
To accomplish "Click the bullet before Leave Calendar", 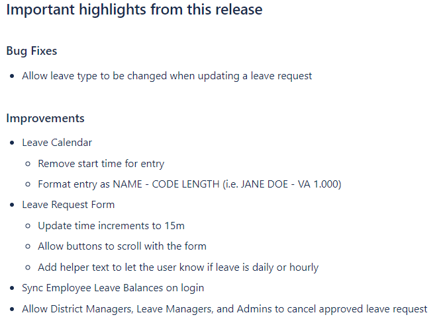I will click(x=12, y=143).
